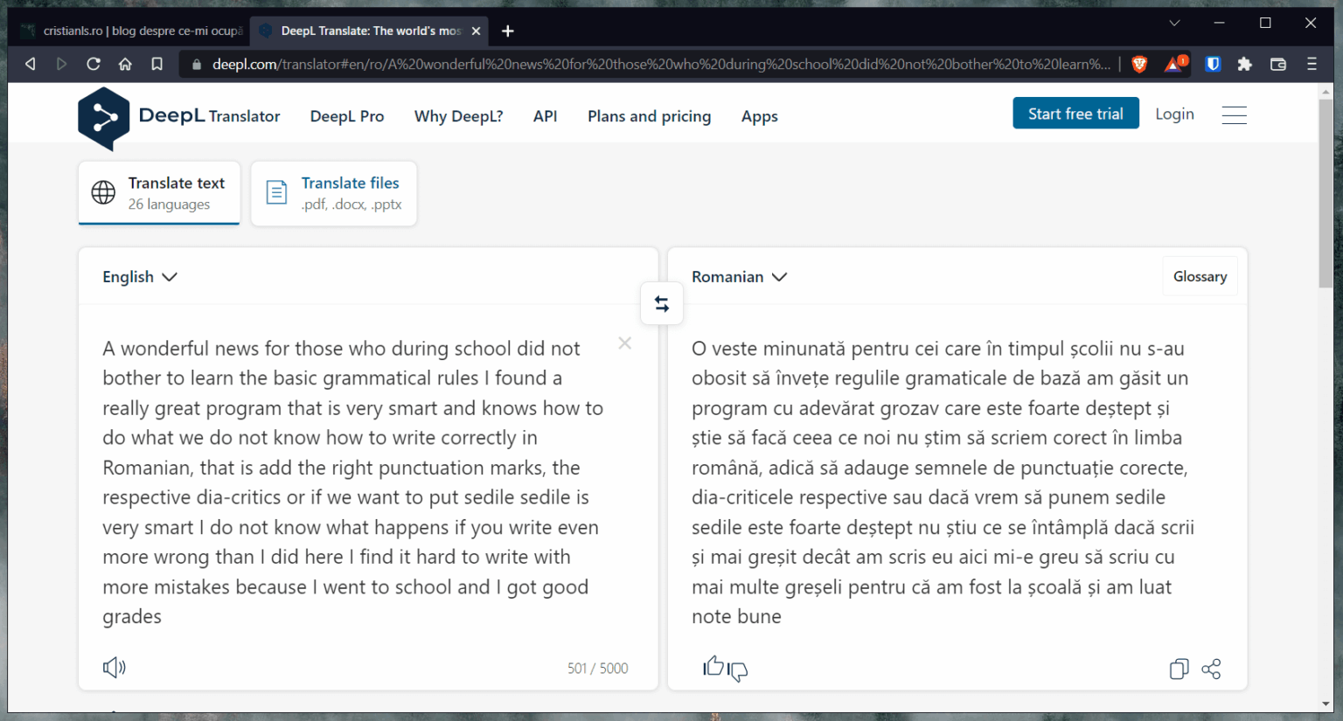Open the browser extensions puzzle icon
This screenshot has width=1343, height=721.
click(1244, 64)
